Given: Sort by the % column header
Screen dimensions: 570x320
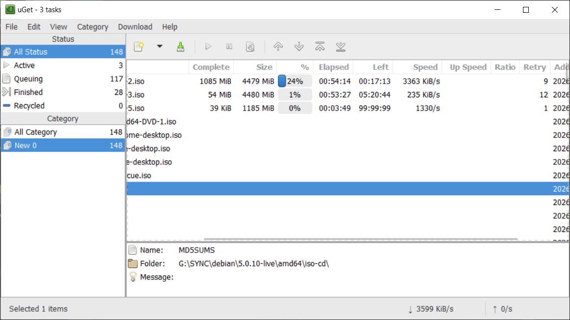Looking at the screenshot, I should tap(295, 67).
